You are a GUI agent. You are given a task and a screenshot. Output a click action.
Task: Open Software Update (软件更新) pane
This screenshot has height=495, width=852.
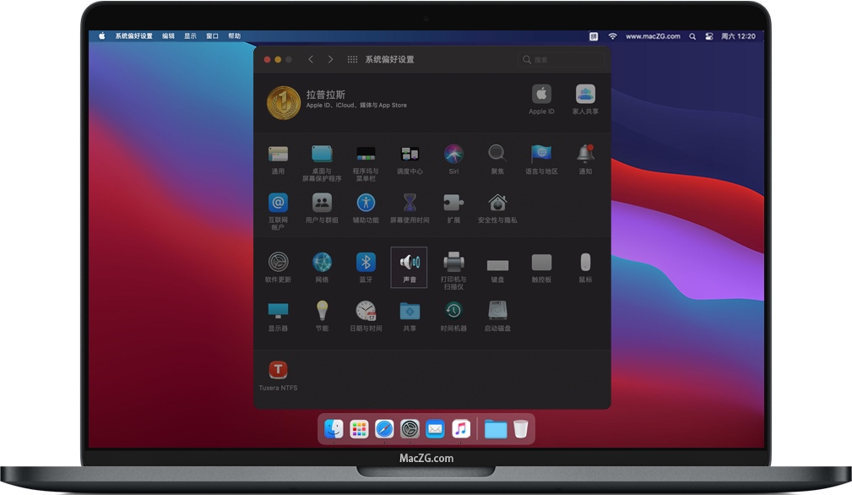[278, 263]
